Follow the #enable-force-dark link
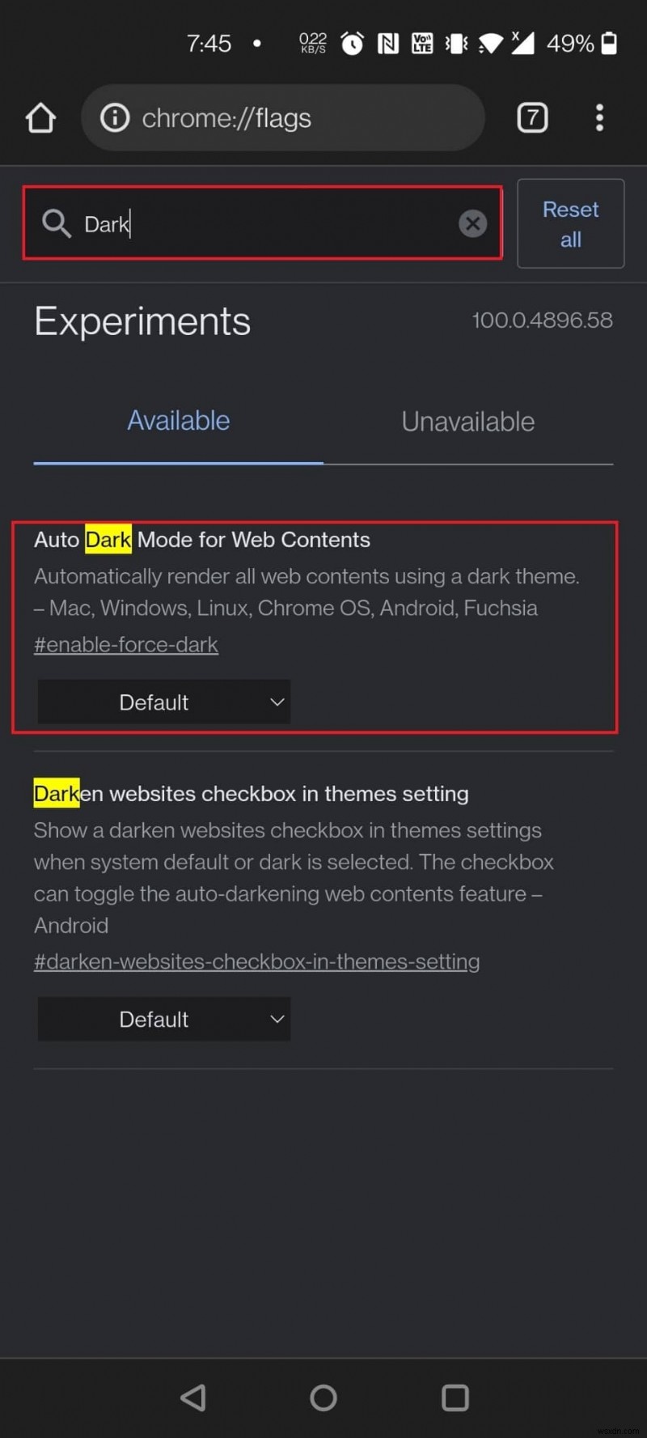This screenshot has width=647, height=1438. click(x=125, y=644)
